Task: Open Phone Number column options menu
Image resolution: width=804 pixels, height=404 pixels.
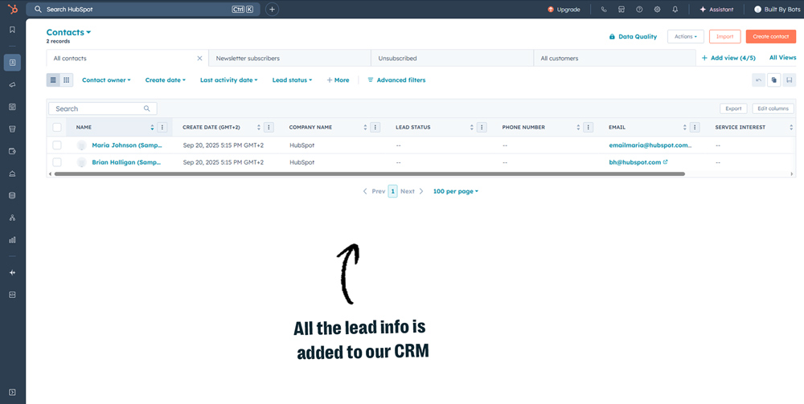Action: (589, 127)
